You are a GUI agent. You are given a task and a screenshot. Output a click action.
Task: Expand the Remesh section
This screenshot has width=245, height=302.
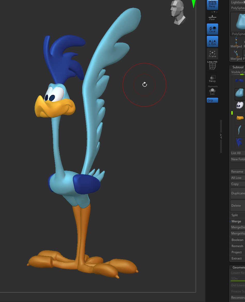tap(238, 246)
